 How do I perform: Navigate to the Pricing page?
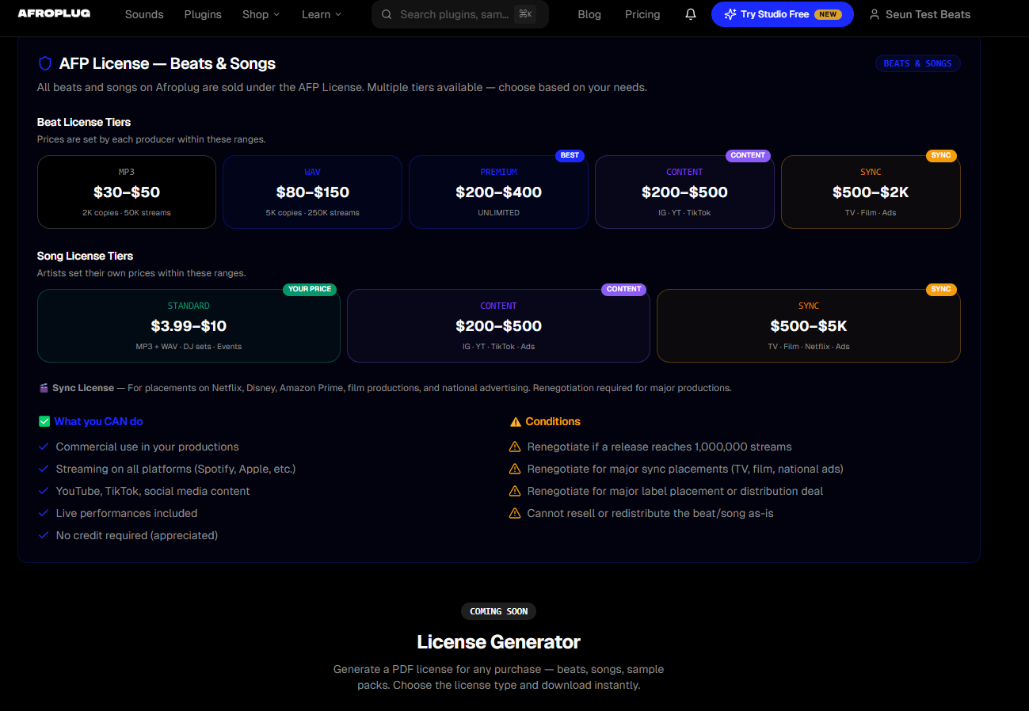[x=642, y=14]
